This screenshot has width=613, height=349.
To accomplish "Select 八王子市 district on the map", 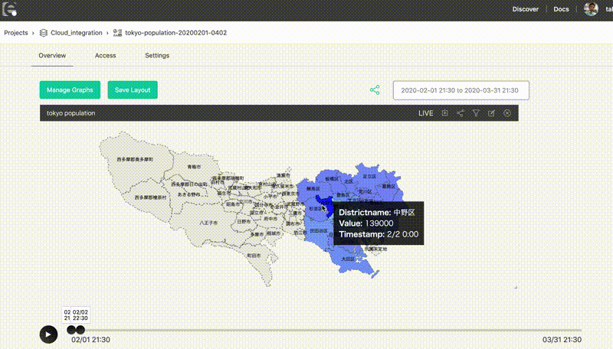I will point(208,223).
